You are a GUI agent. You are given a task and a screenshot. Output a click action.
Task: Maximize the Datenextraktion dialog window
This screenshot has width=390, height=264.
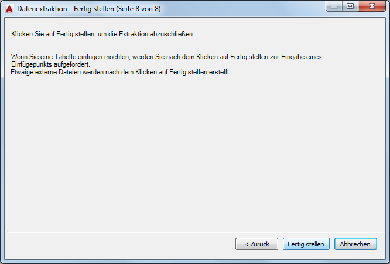click(351, 6)
